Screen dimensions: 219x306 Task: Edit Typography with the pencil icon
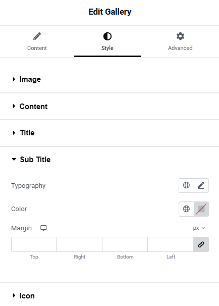pos(201,185)
